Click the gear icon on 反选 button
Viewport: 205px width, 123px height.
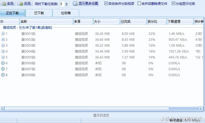click(x=21, y=3)
